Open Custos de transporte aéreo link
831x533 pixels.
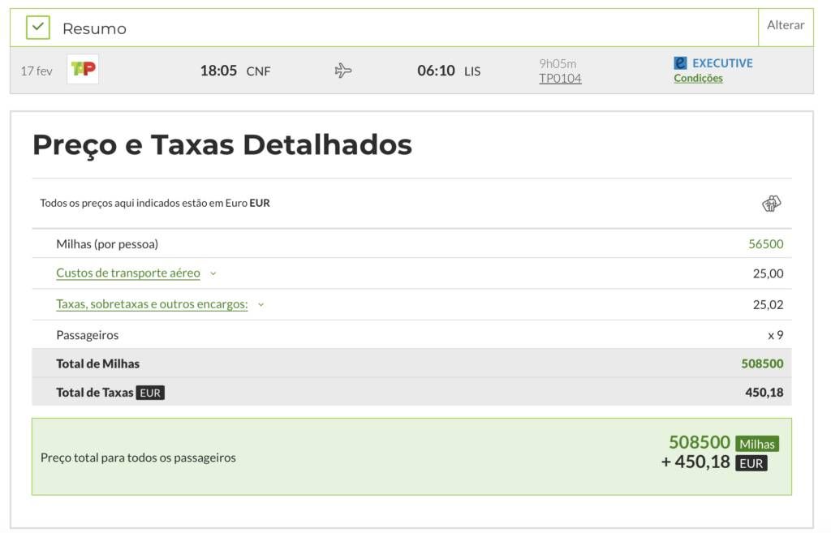(128, 273)
